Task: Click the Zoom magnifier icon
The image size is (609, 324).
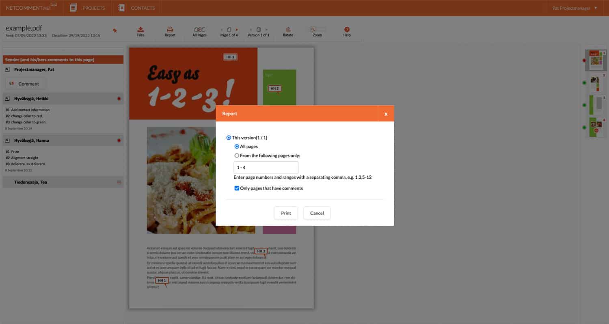Action: click(313, 29)
